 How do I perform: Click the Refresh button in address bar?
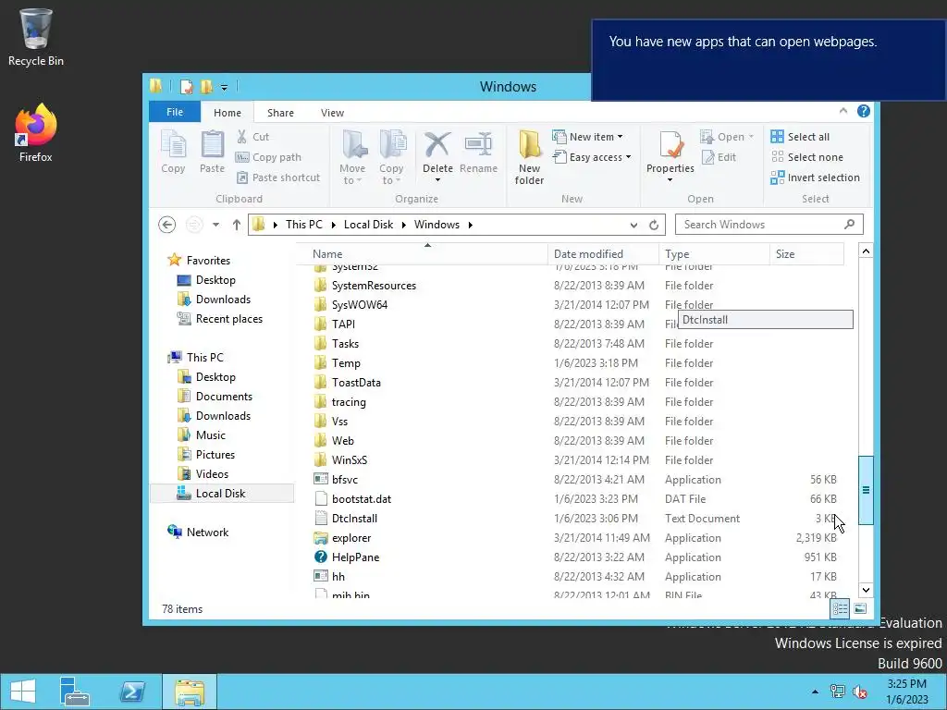pyautogui.click(x=654, y=226)
